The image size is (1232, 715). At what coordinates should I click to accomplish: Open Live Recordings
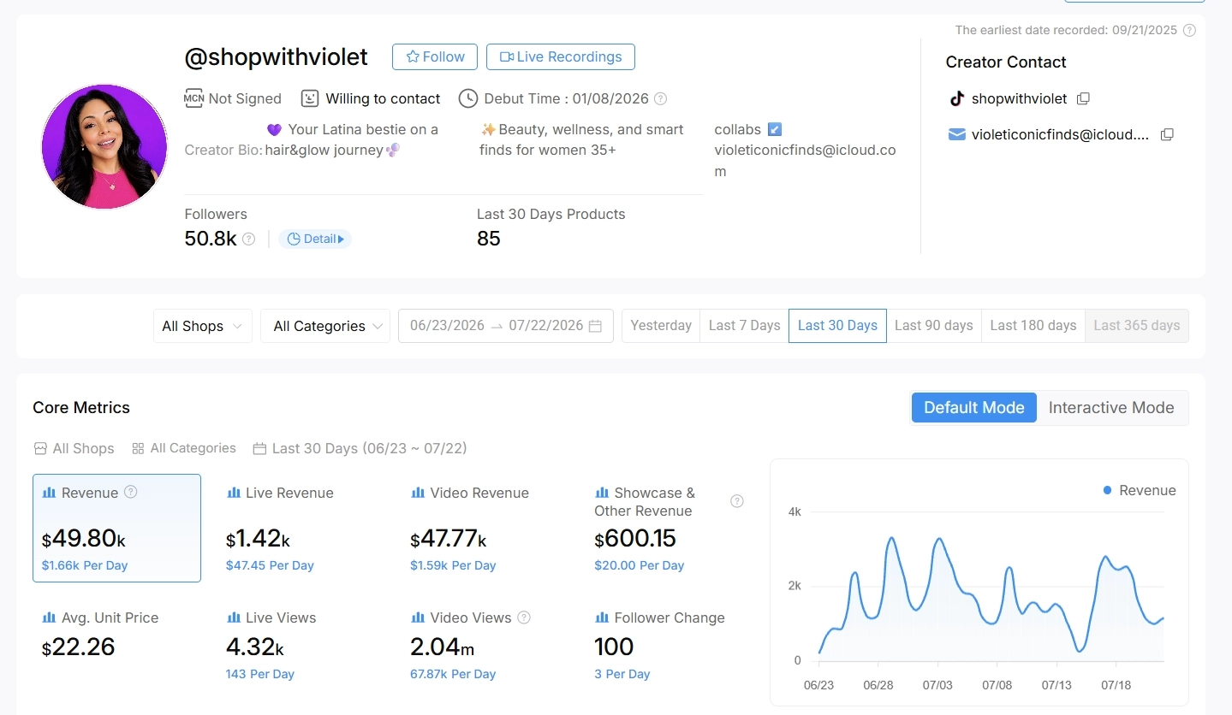(561, 56)
